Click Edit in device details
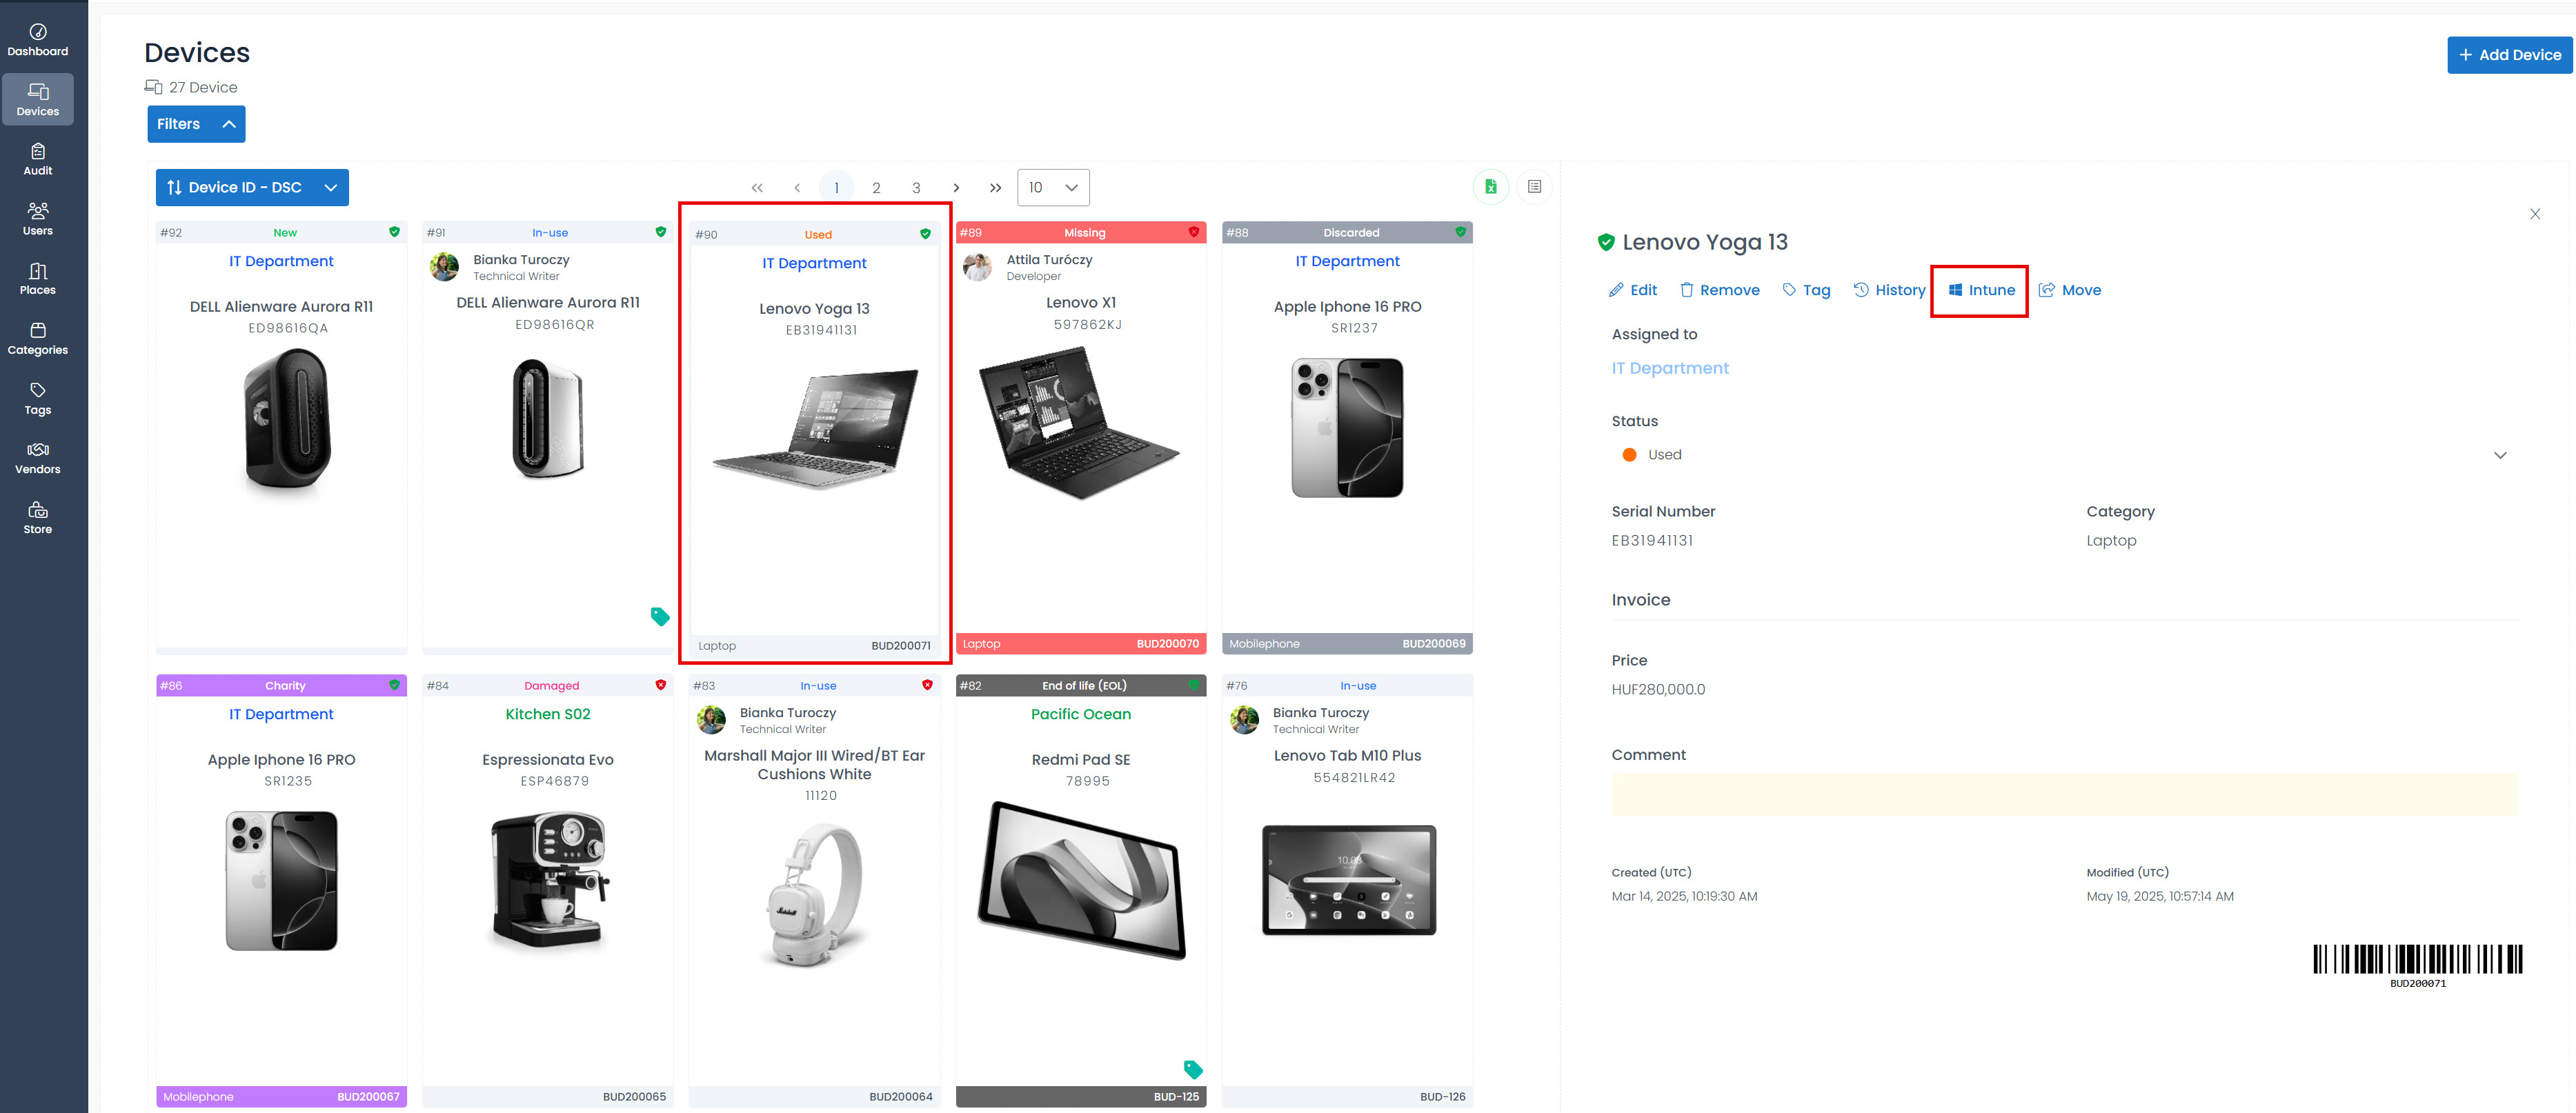This screenshot has height=1113, width=2576. click(1633, 290)
